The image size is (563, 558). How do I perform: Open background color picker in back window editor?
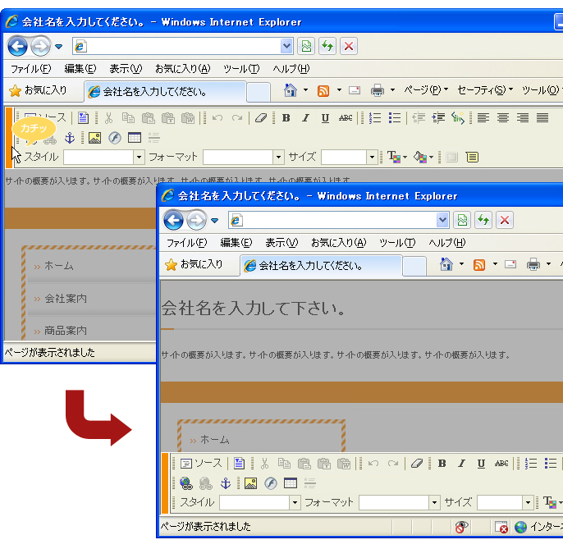coord(423,158)
